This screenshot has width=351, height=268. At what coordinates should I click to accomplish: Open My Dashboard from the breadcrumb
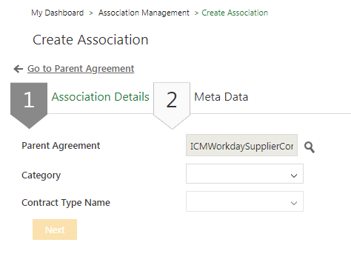click(x=58, y=13)
